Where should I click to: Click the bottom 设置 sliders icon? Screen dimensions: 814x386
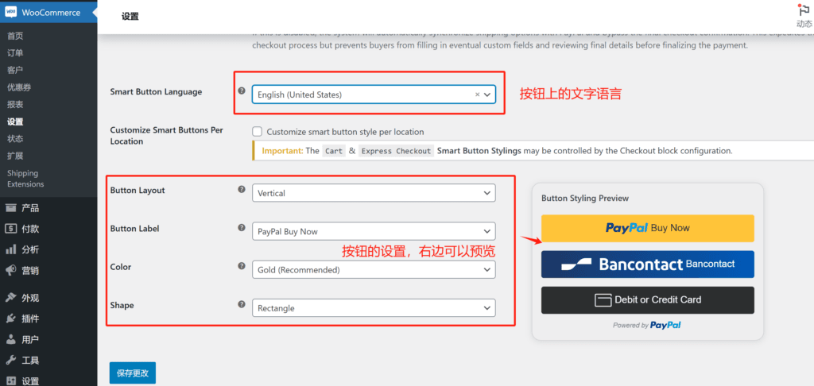(x=10, y=380)
